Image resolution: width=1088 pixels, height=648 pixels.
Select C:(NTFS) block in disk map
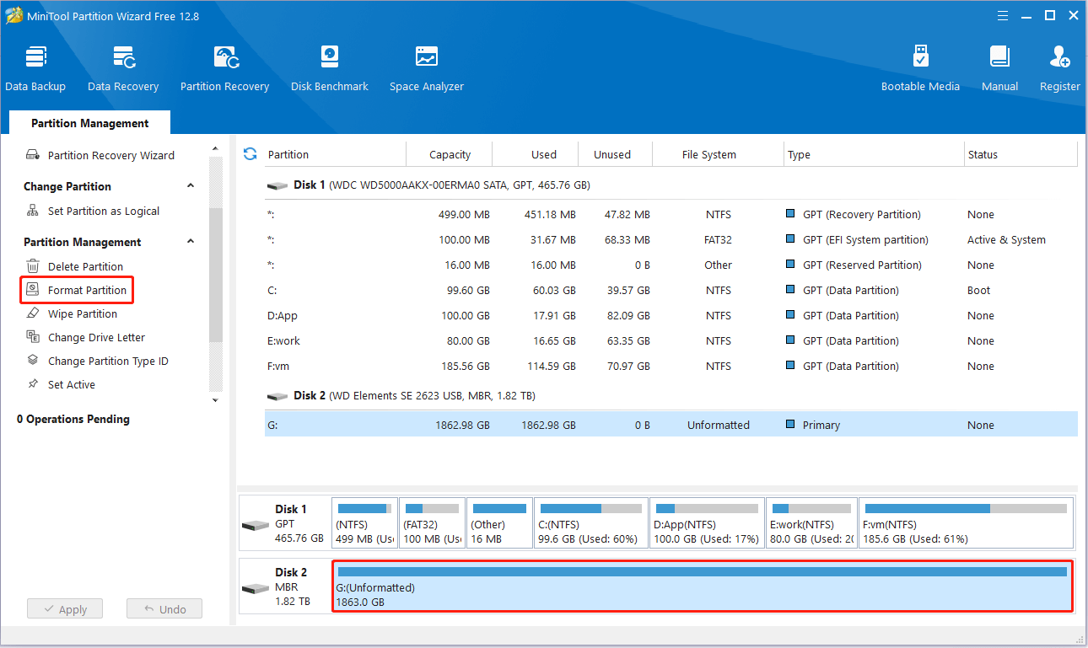click(591, 523)
